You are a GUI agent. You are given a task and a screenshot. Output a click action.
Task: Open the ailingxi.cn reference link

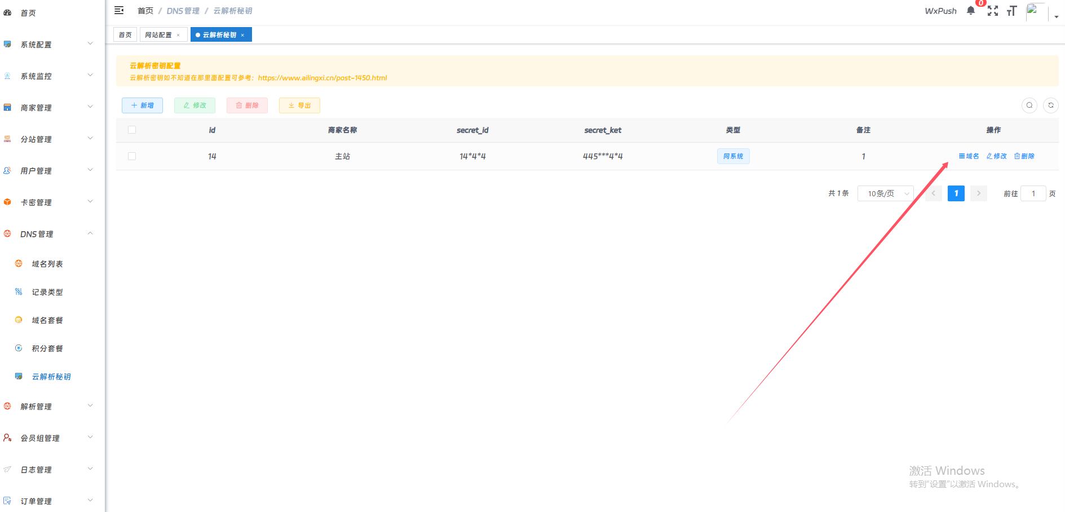(x=322, y=78)
